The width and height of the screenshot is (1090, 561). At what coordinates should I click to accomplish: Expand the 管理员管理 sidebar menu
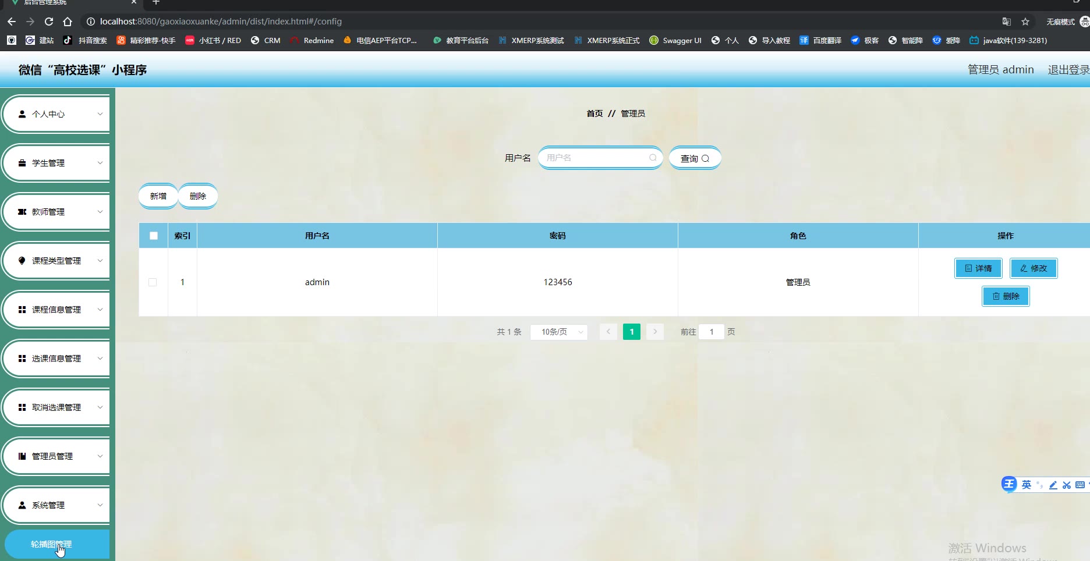tap(56, 456)
